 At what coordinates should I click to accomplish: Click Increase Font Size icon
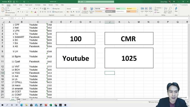tap(35, 9)
